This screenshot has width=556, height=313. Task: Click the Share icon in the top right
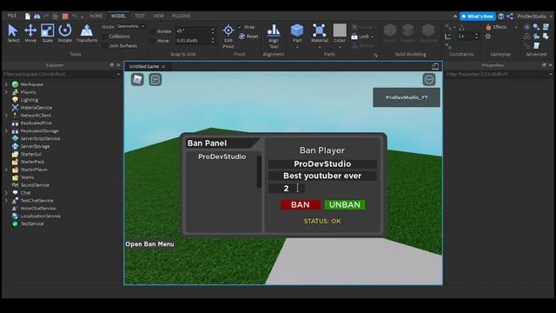click(510, 17)
